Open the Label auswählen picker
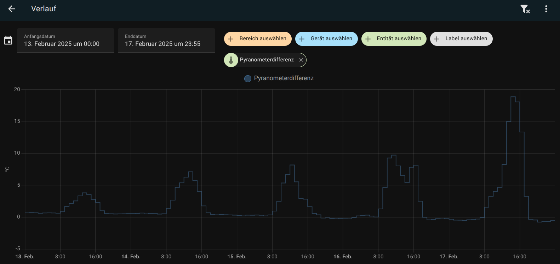Image resolution: width=560 pixels, height=264 pixels. (466, 39)
